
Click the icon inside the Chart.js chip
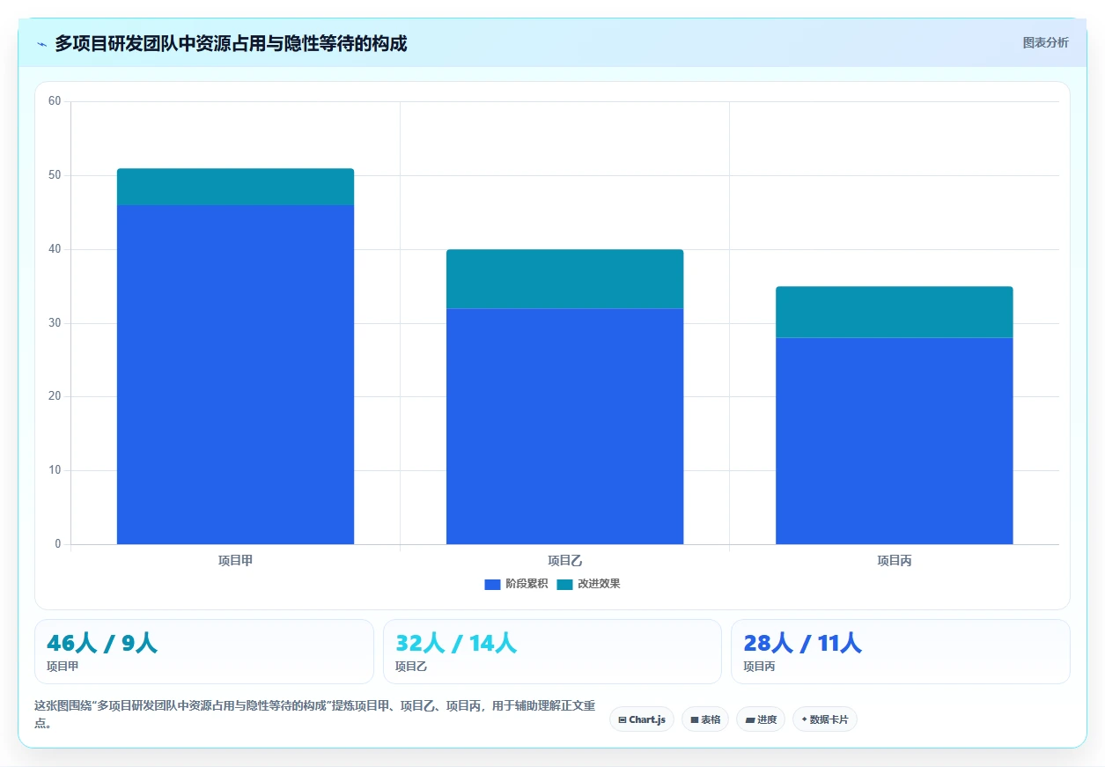pos(622,719)
